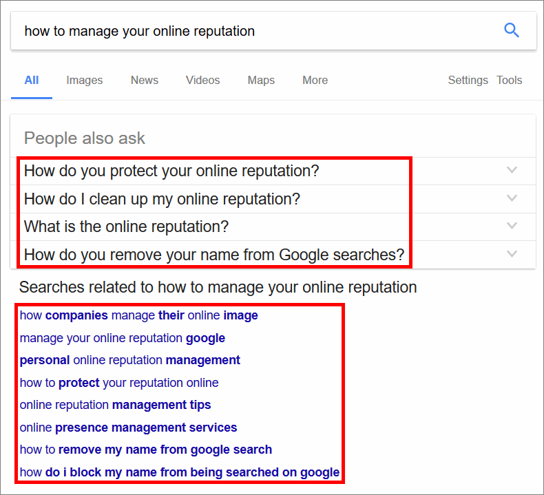
Task: Switch to the News tab
Action: [145, 80]
